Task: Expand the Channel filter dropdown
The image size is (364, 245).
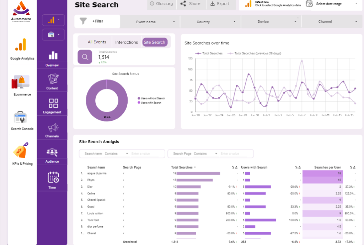Action: pos(332,22)
